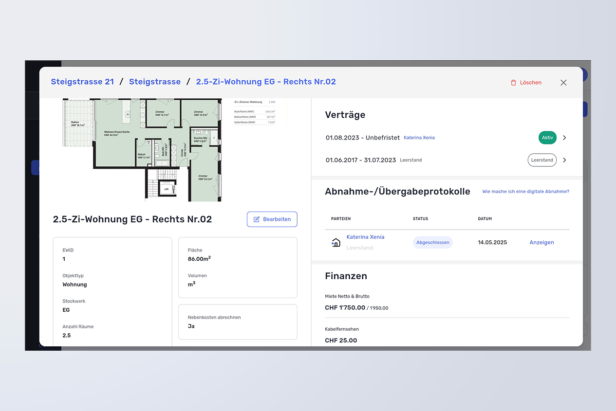Click the house handover icon in protocol row
Screen dimensions: 616x411
tap(336, 243)
